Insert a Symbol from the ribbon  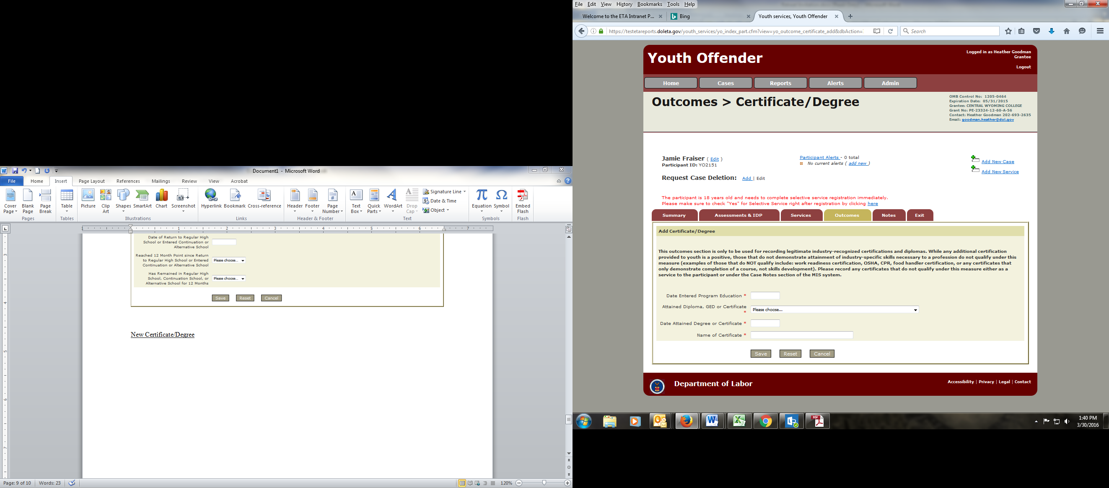[501, 200]
